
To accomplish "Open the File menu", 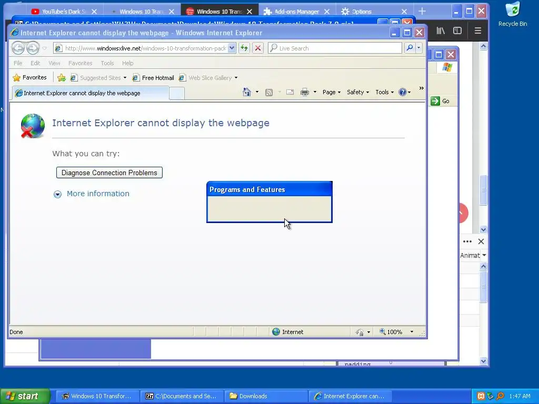I will pos(18,63).
